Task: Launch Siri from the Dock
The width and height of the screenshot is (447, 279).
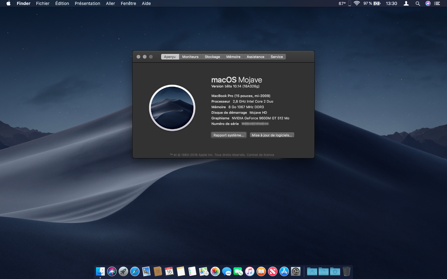Action: click(x=112, y=272)
